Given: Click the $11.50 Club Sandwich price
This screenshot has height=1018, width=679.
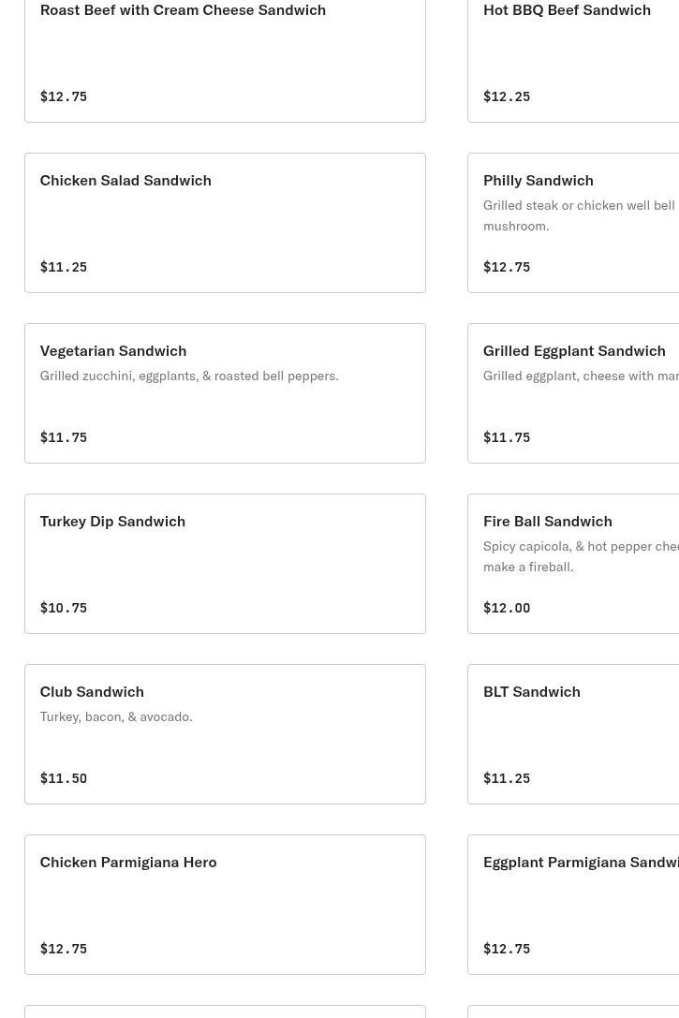Looking at the screenshot, I should 64,778.
